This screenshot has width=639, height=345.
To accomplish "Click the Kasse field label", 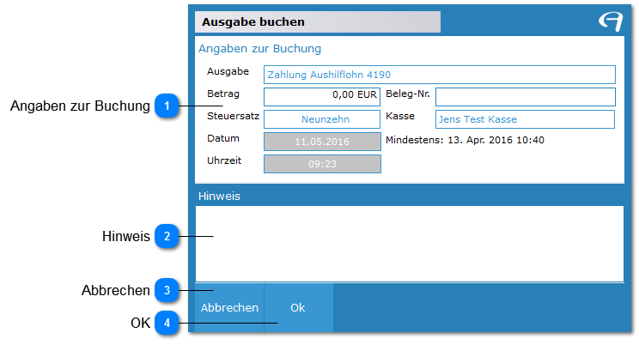I will [400, 116].
